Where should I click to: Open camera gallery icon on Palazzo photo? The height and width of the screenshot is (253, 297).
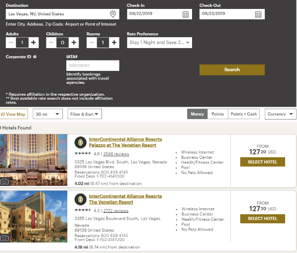point(4,182)
